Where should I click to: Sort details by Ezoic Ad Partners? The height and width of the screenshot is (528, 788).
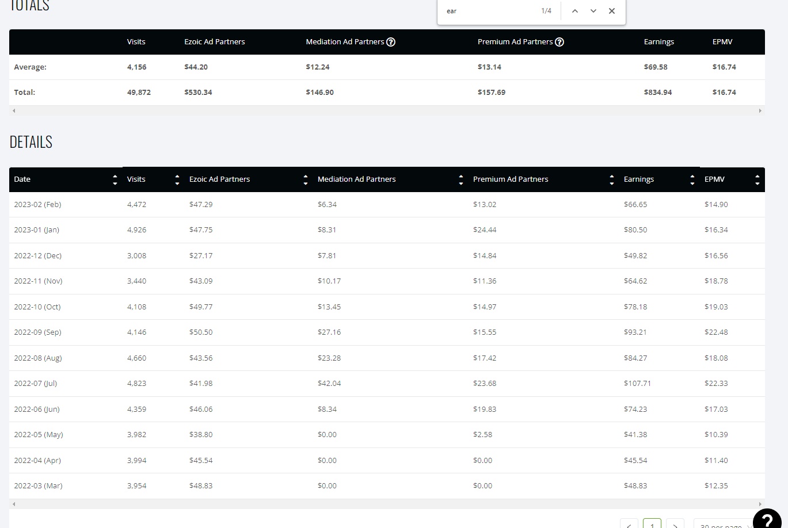[x=306, y=179]
